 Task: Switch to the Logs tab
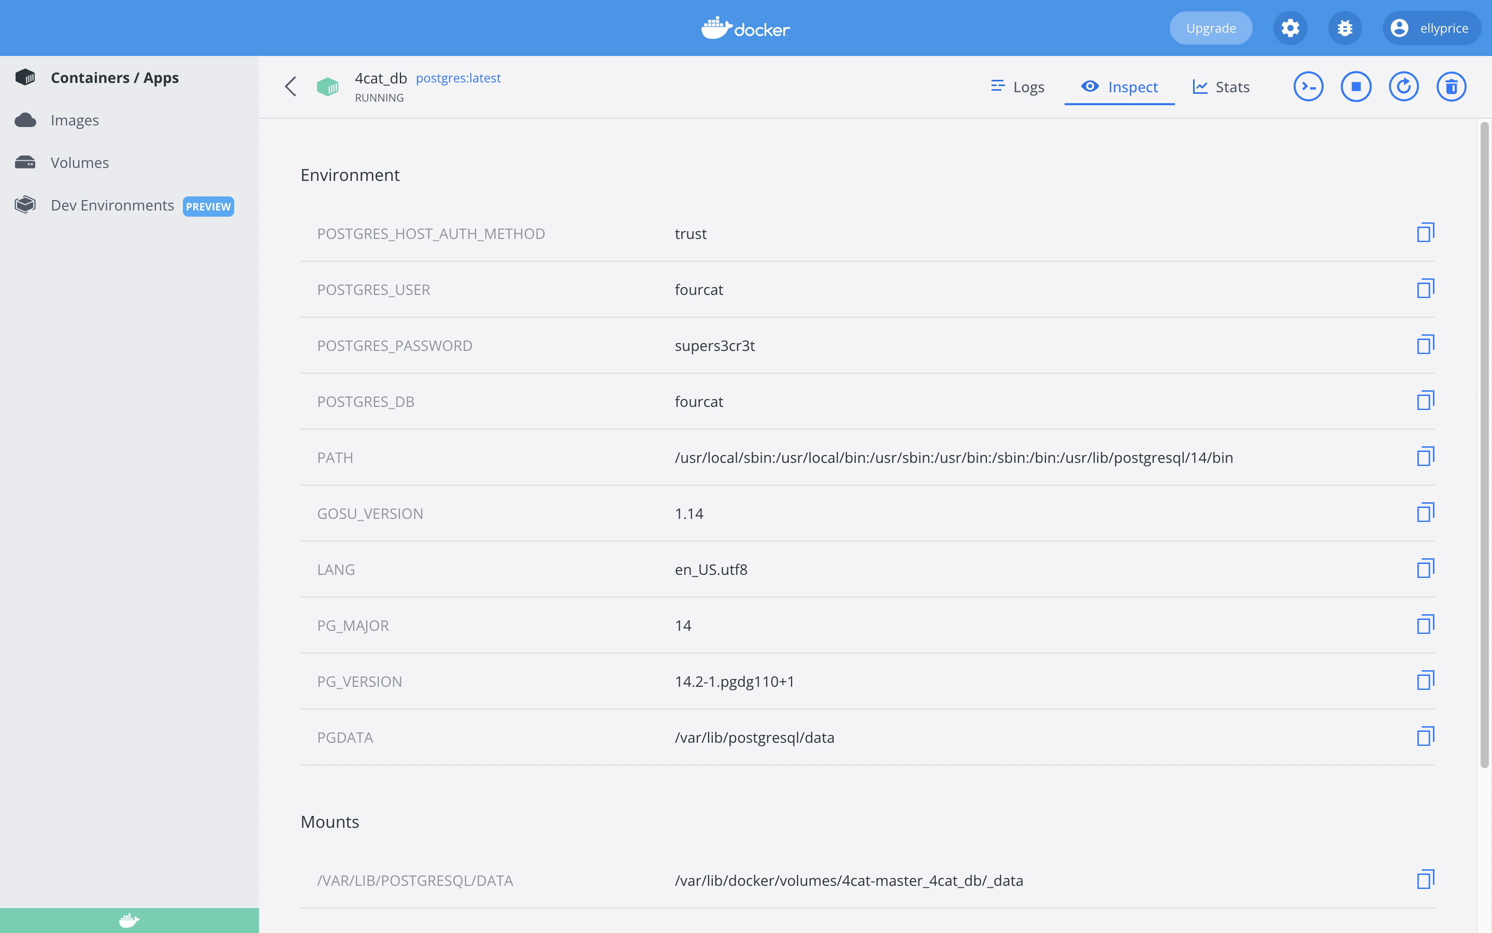click(x=1017, y=87)
